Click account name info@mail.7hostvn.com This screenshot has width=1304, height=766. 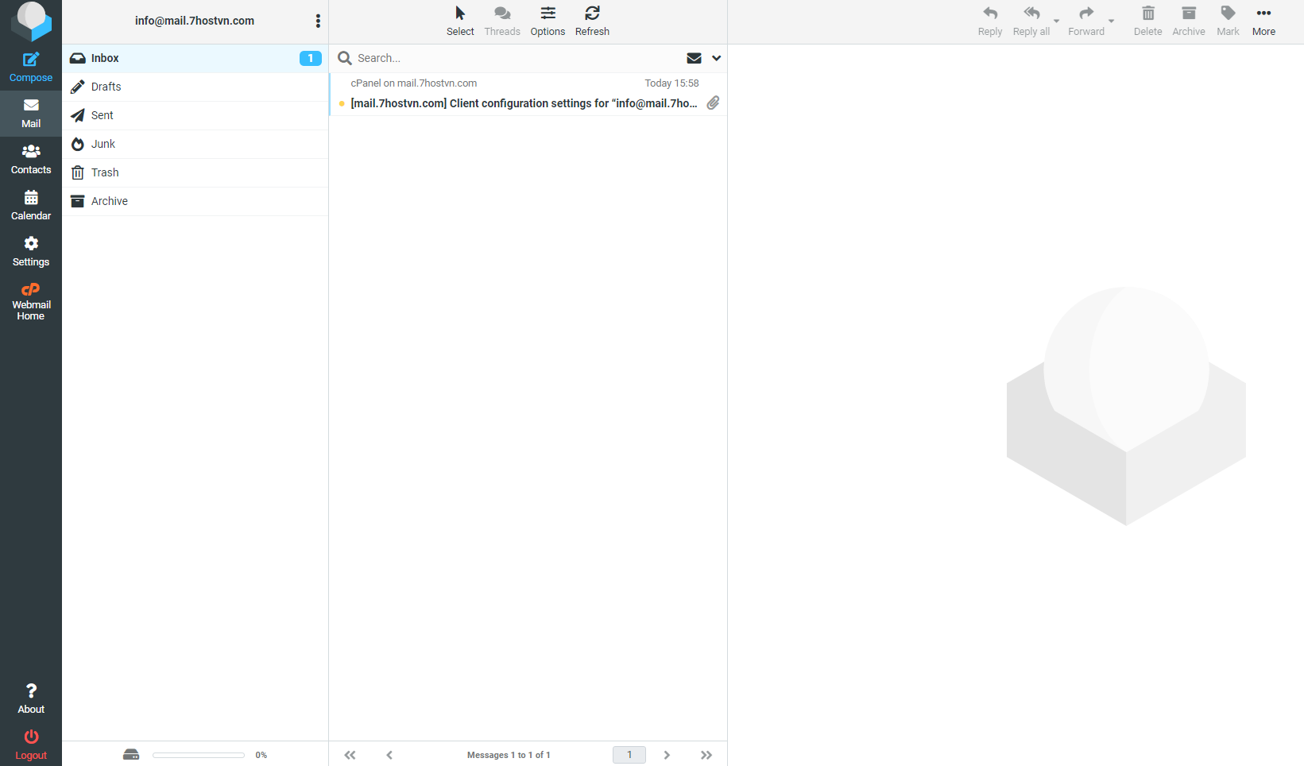195,21
